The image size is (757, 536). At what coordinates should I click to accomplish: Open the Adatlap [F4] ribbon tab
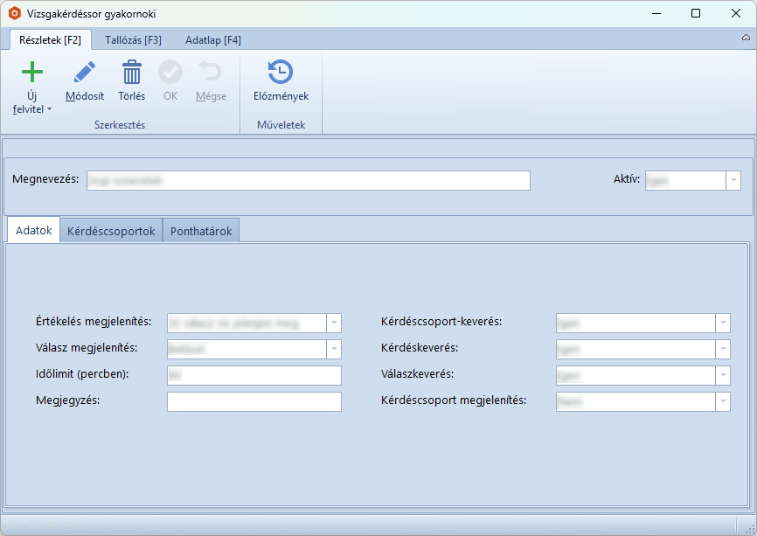click(x=213, y=40)
